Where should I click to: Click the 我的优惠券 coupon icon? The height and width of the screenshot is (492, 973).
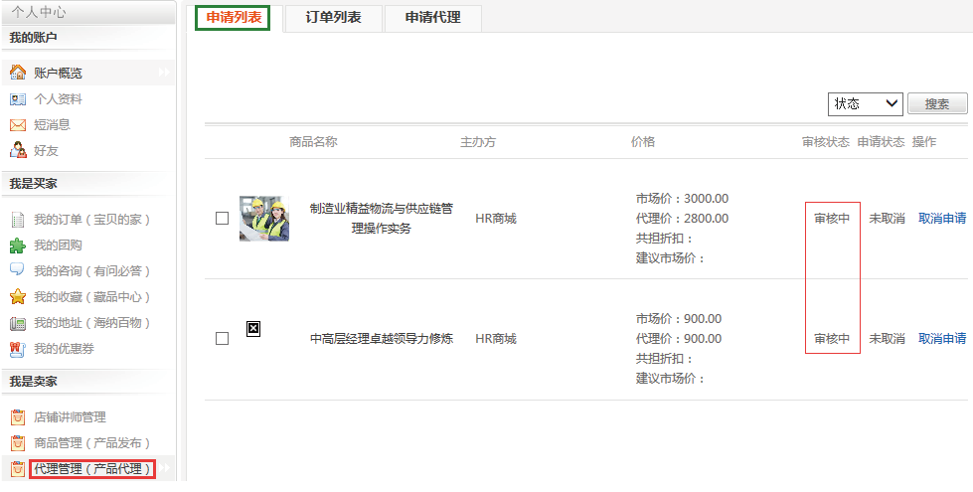coord(17,349)
